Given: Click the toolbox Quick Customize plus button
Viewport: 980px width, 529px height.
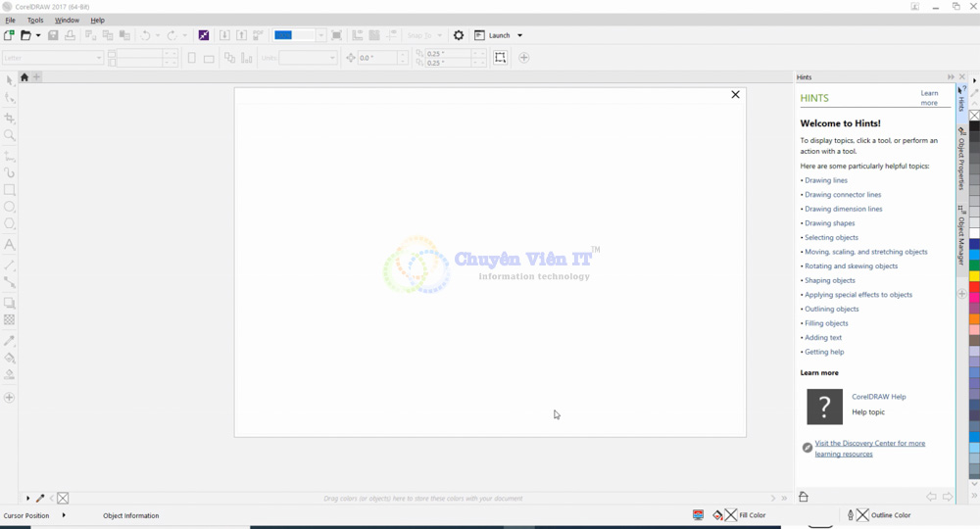Looking at the screenshot, I should pyautogui.click(x=10, y=397).
